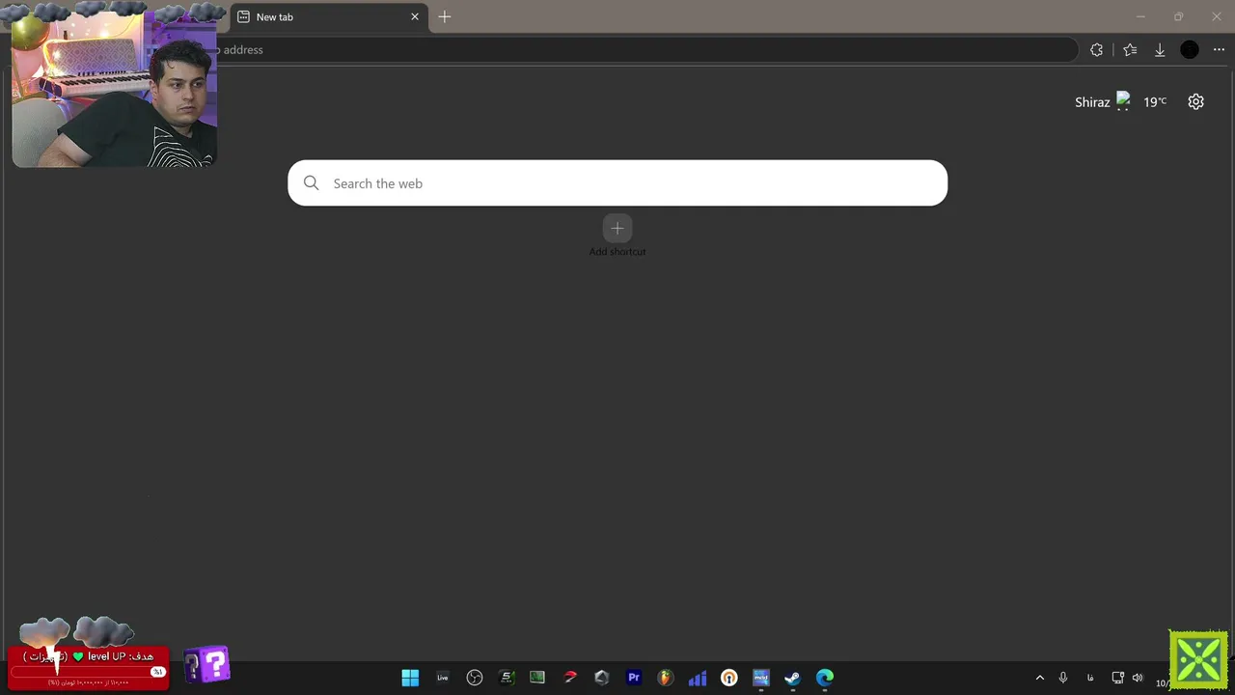The width and height of the screenshot is (1235, 695).
Task: Open a new tab with plus button
Action: tap(445, 16)
